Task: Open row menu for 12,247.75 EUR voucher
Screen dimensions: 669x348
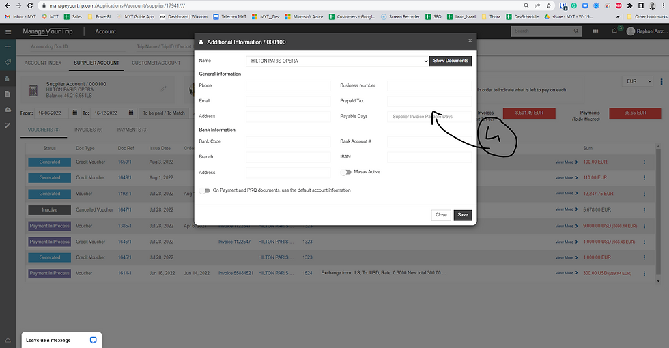Action: coord(644,194)
